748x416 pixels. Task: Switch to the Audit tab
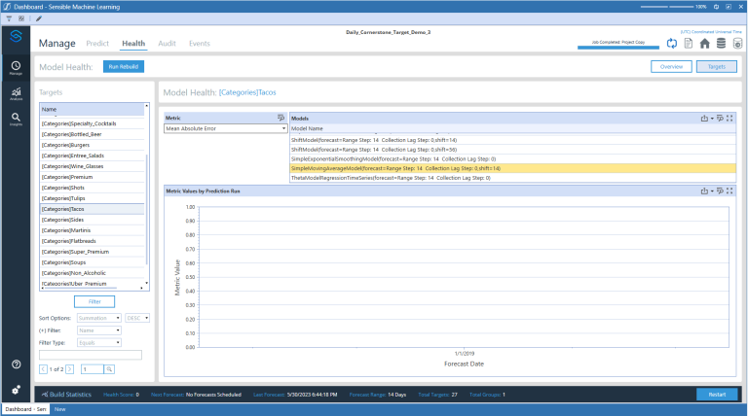click(x=167, y=44)
